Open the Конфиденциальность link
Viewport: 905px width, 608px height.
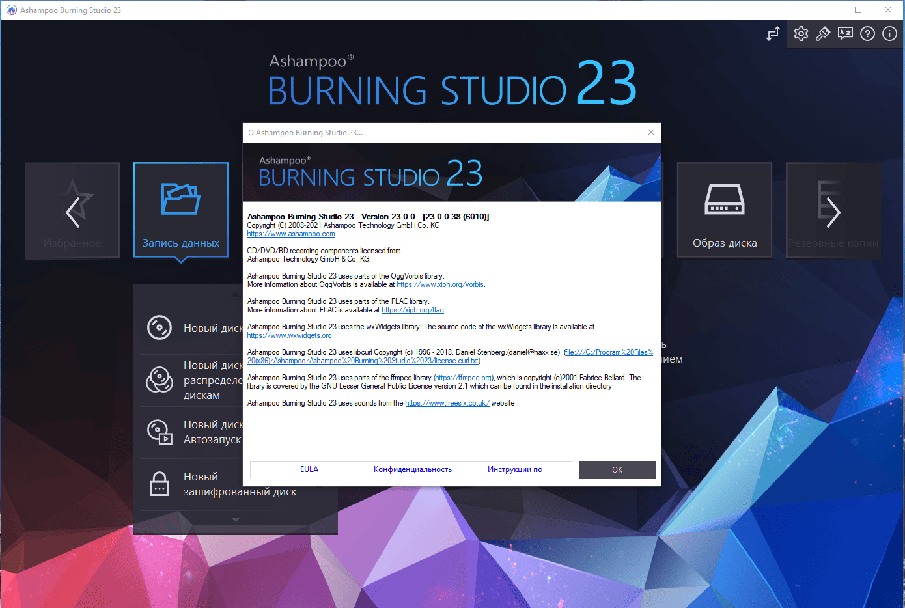pyautogui.click(x=413, y=469)
